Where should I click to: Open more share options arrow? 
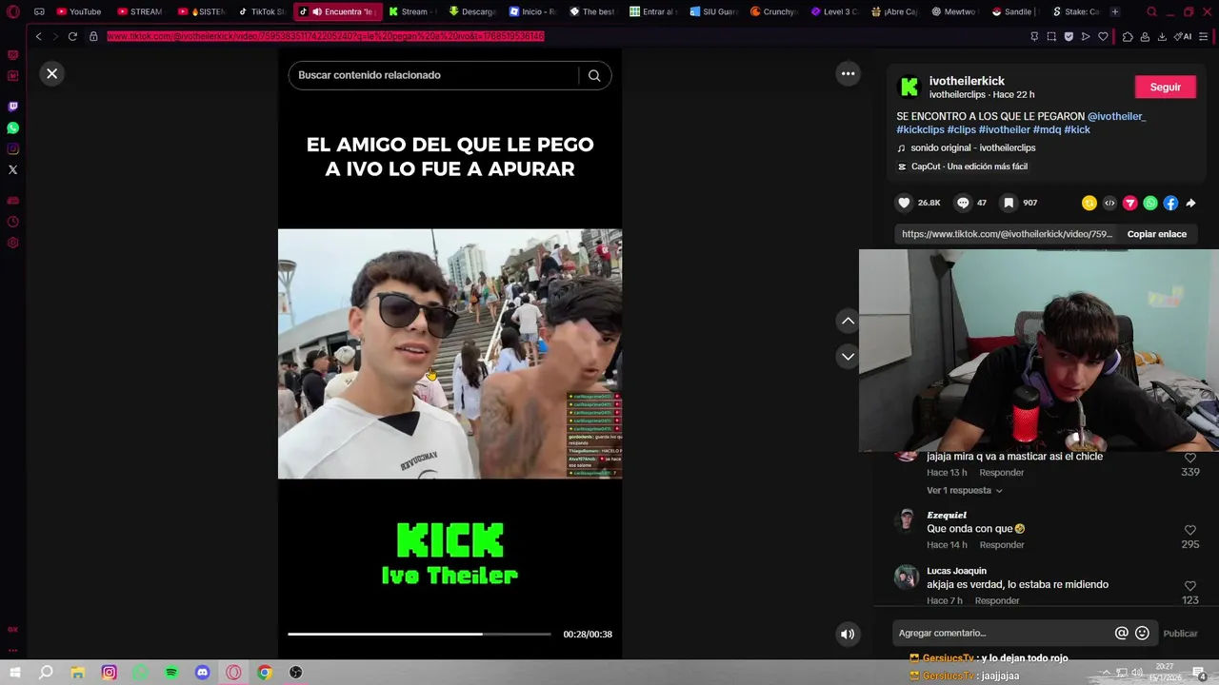click(1190, 203)
